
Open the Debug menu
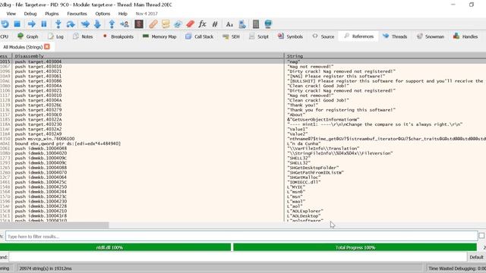[30, 14]
